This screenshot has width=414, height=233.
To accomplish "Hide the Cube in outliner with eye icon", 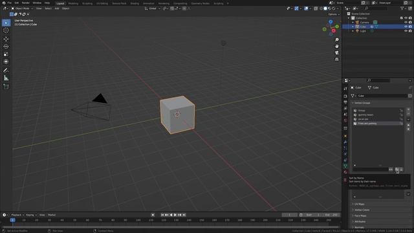I will (x=406, y=27).
